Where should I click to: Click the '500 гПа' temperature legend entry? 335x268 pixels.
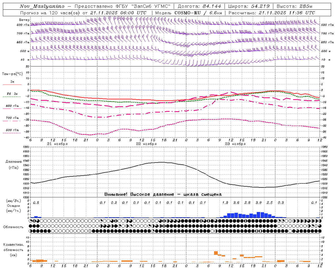[12, 130]
